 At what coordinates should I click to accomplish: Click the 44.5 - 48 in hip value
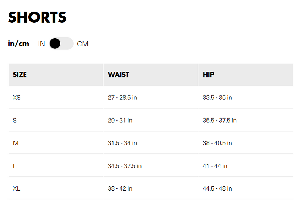[217, 189]
